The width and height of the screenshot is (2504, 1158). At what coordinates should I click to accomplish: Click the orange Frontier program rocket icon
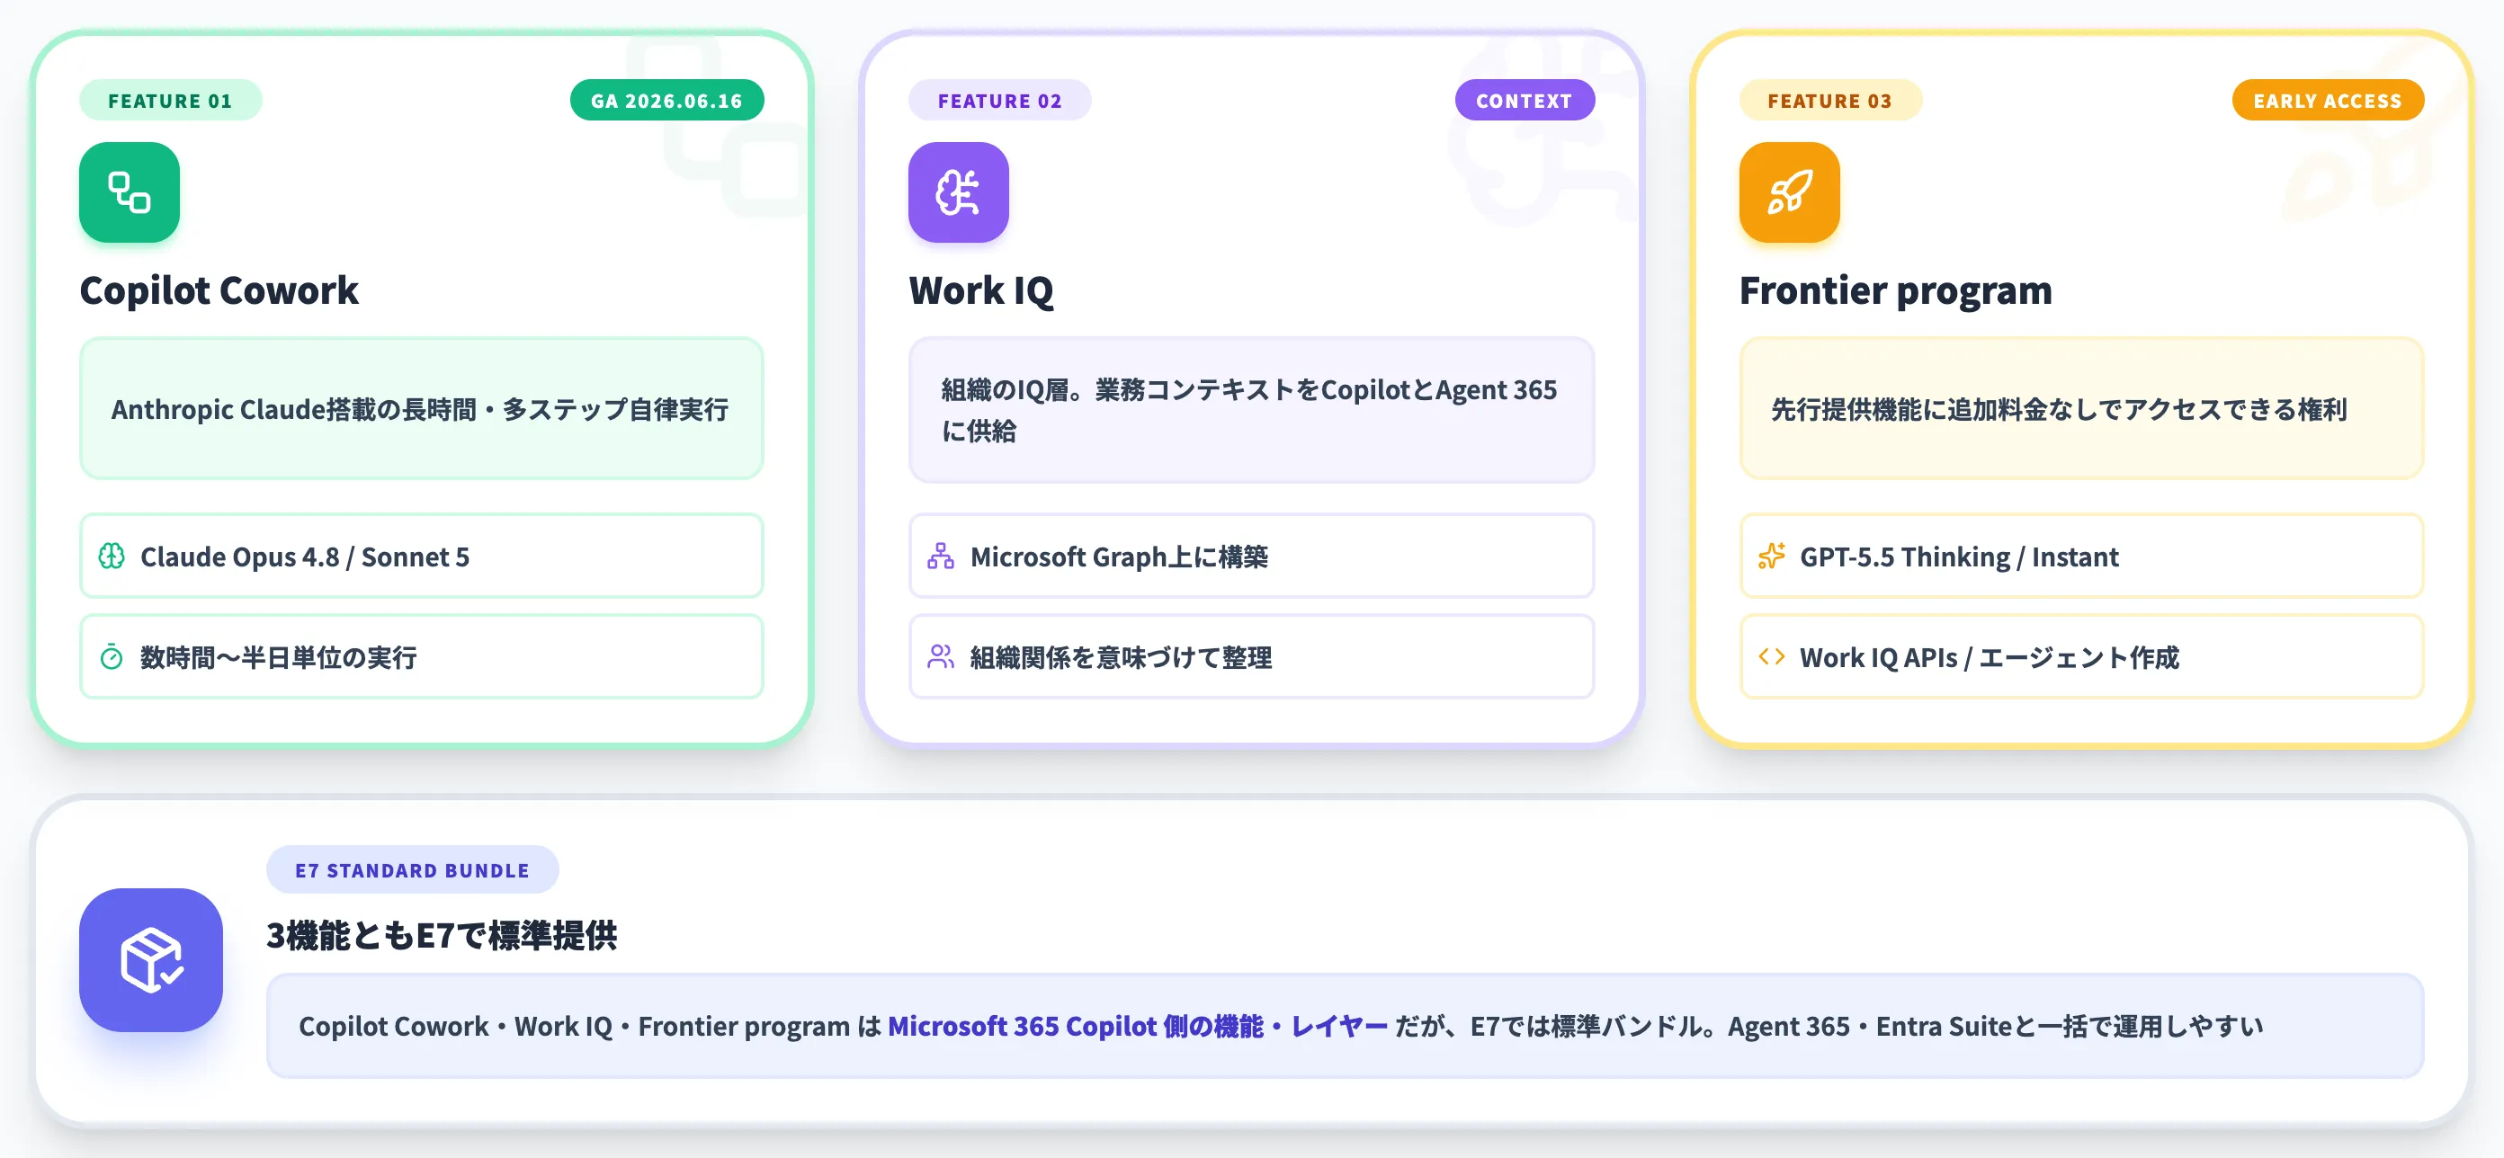(x=1790, y=192)
